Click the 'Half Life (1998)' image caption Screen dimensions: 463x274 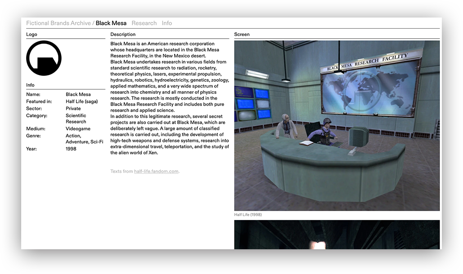point(248,215)
